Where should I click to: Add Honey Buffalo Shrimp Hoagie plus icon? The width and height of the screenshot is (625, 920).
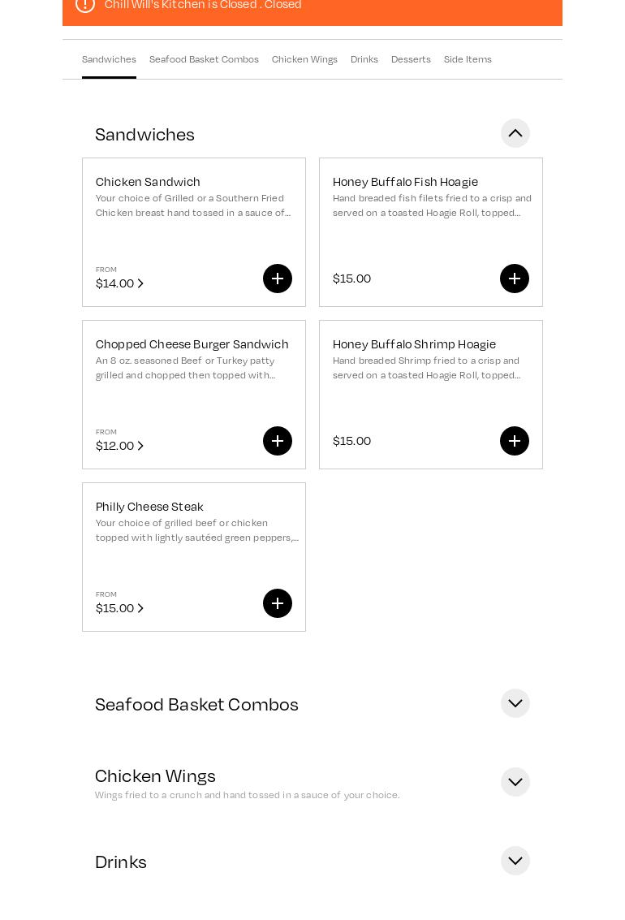[515, 441]
